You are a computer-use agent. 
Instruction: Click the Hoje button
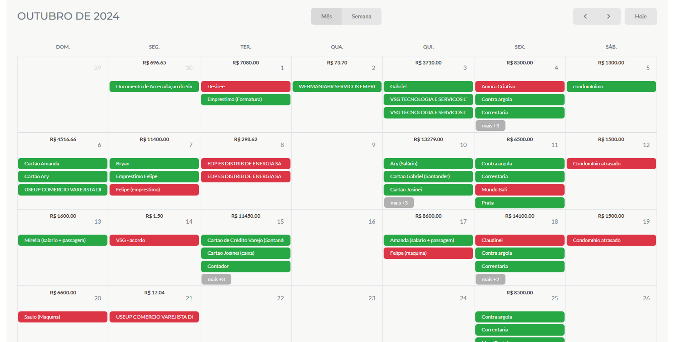(640, 16)
